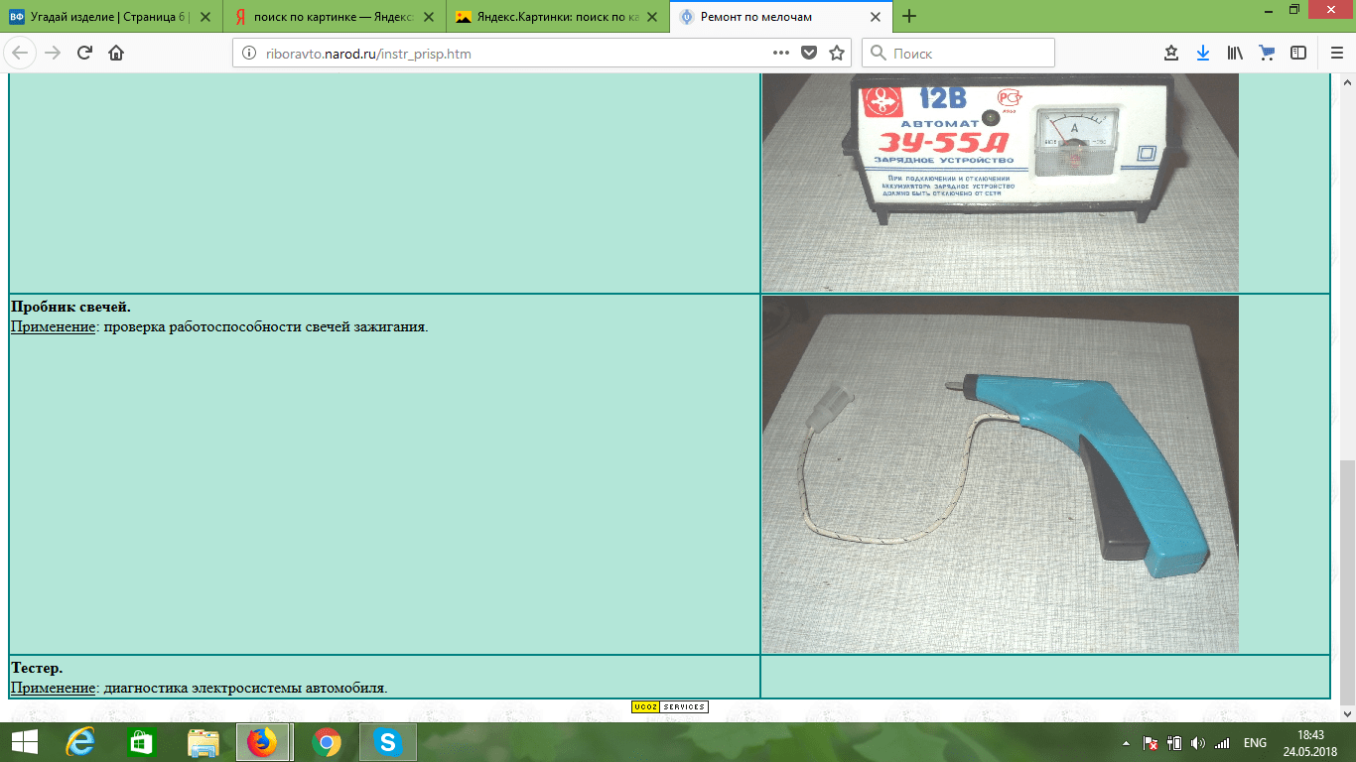Screen dimensions: 1356x762
Task: Click 'Применение' under Пробник свечей
Action: coord(53,326)
